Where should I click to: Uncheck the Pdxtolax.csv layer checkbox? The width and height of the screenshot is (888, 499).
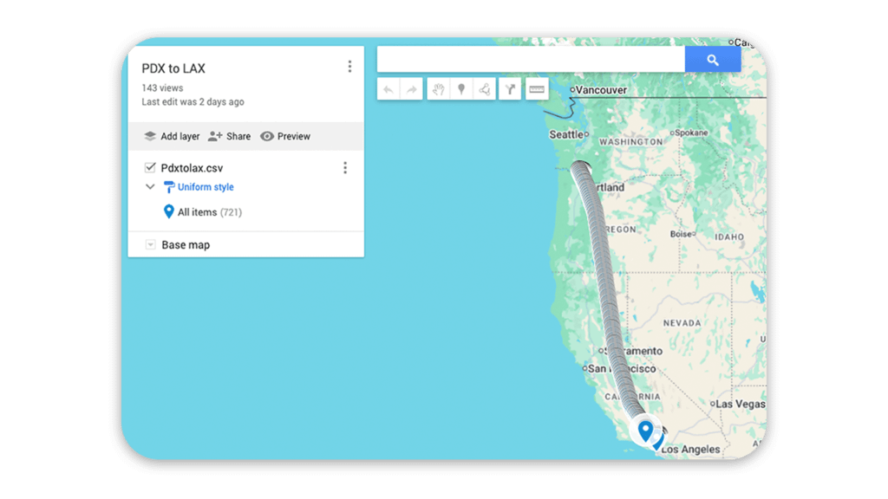click(150, 167)
